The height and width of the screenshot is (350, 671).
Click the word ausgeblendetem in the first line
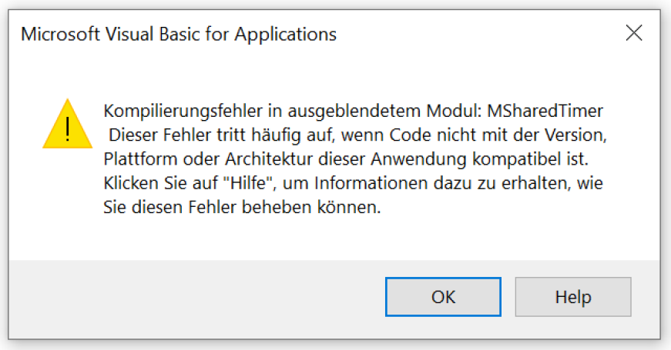[x=354, y=112]
